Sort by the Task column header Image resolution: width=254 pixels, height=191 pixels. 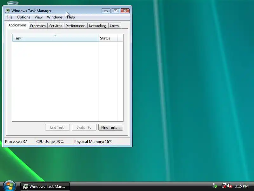[x=55, y=38]
